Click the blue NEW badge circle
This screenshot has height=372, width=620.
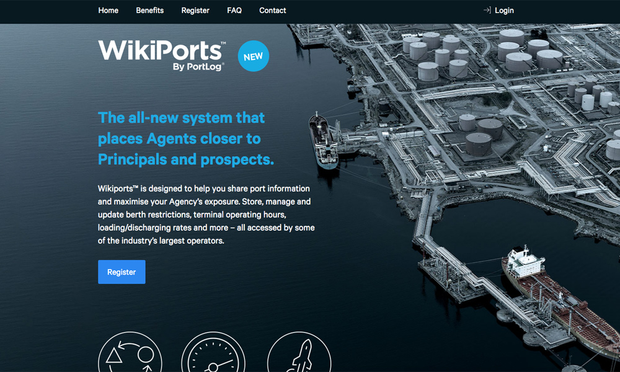point(254,56)
